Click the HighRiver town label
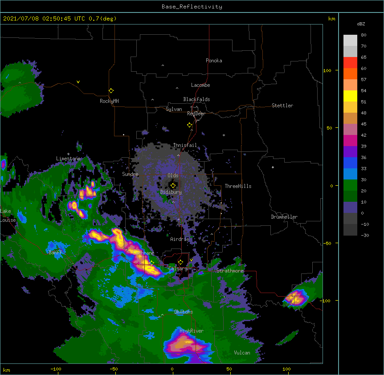Viewport: 384px width, 375px height. click(191, 331)
